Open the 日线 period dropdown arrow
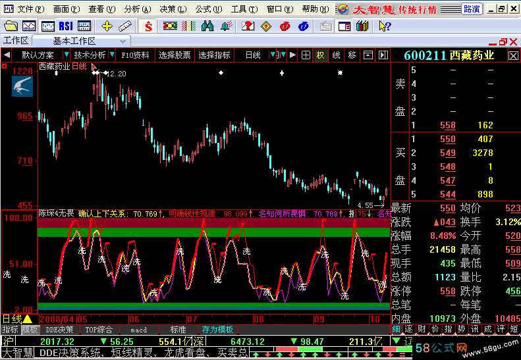Image resolution: width=521 pixels, height=360 pixels. 273,55
